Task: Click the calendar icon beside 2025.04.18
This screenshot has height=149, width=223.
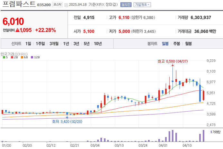Action: [x=66, y=5]
